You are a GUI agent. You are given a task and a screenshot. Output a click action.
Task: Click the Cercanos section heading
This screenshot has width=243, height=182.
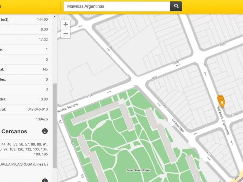tap(14, 131)
